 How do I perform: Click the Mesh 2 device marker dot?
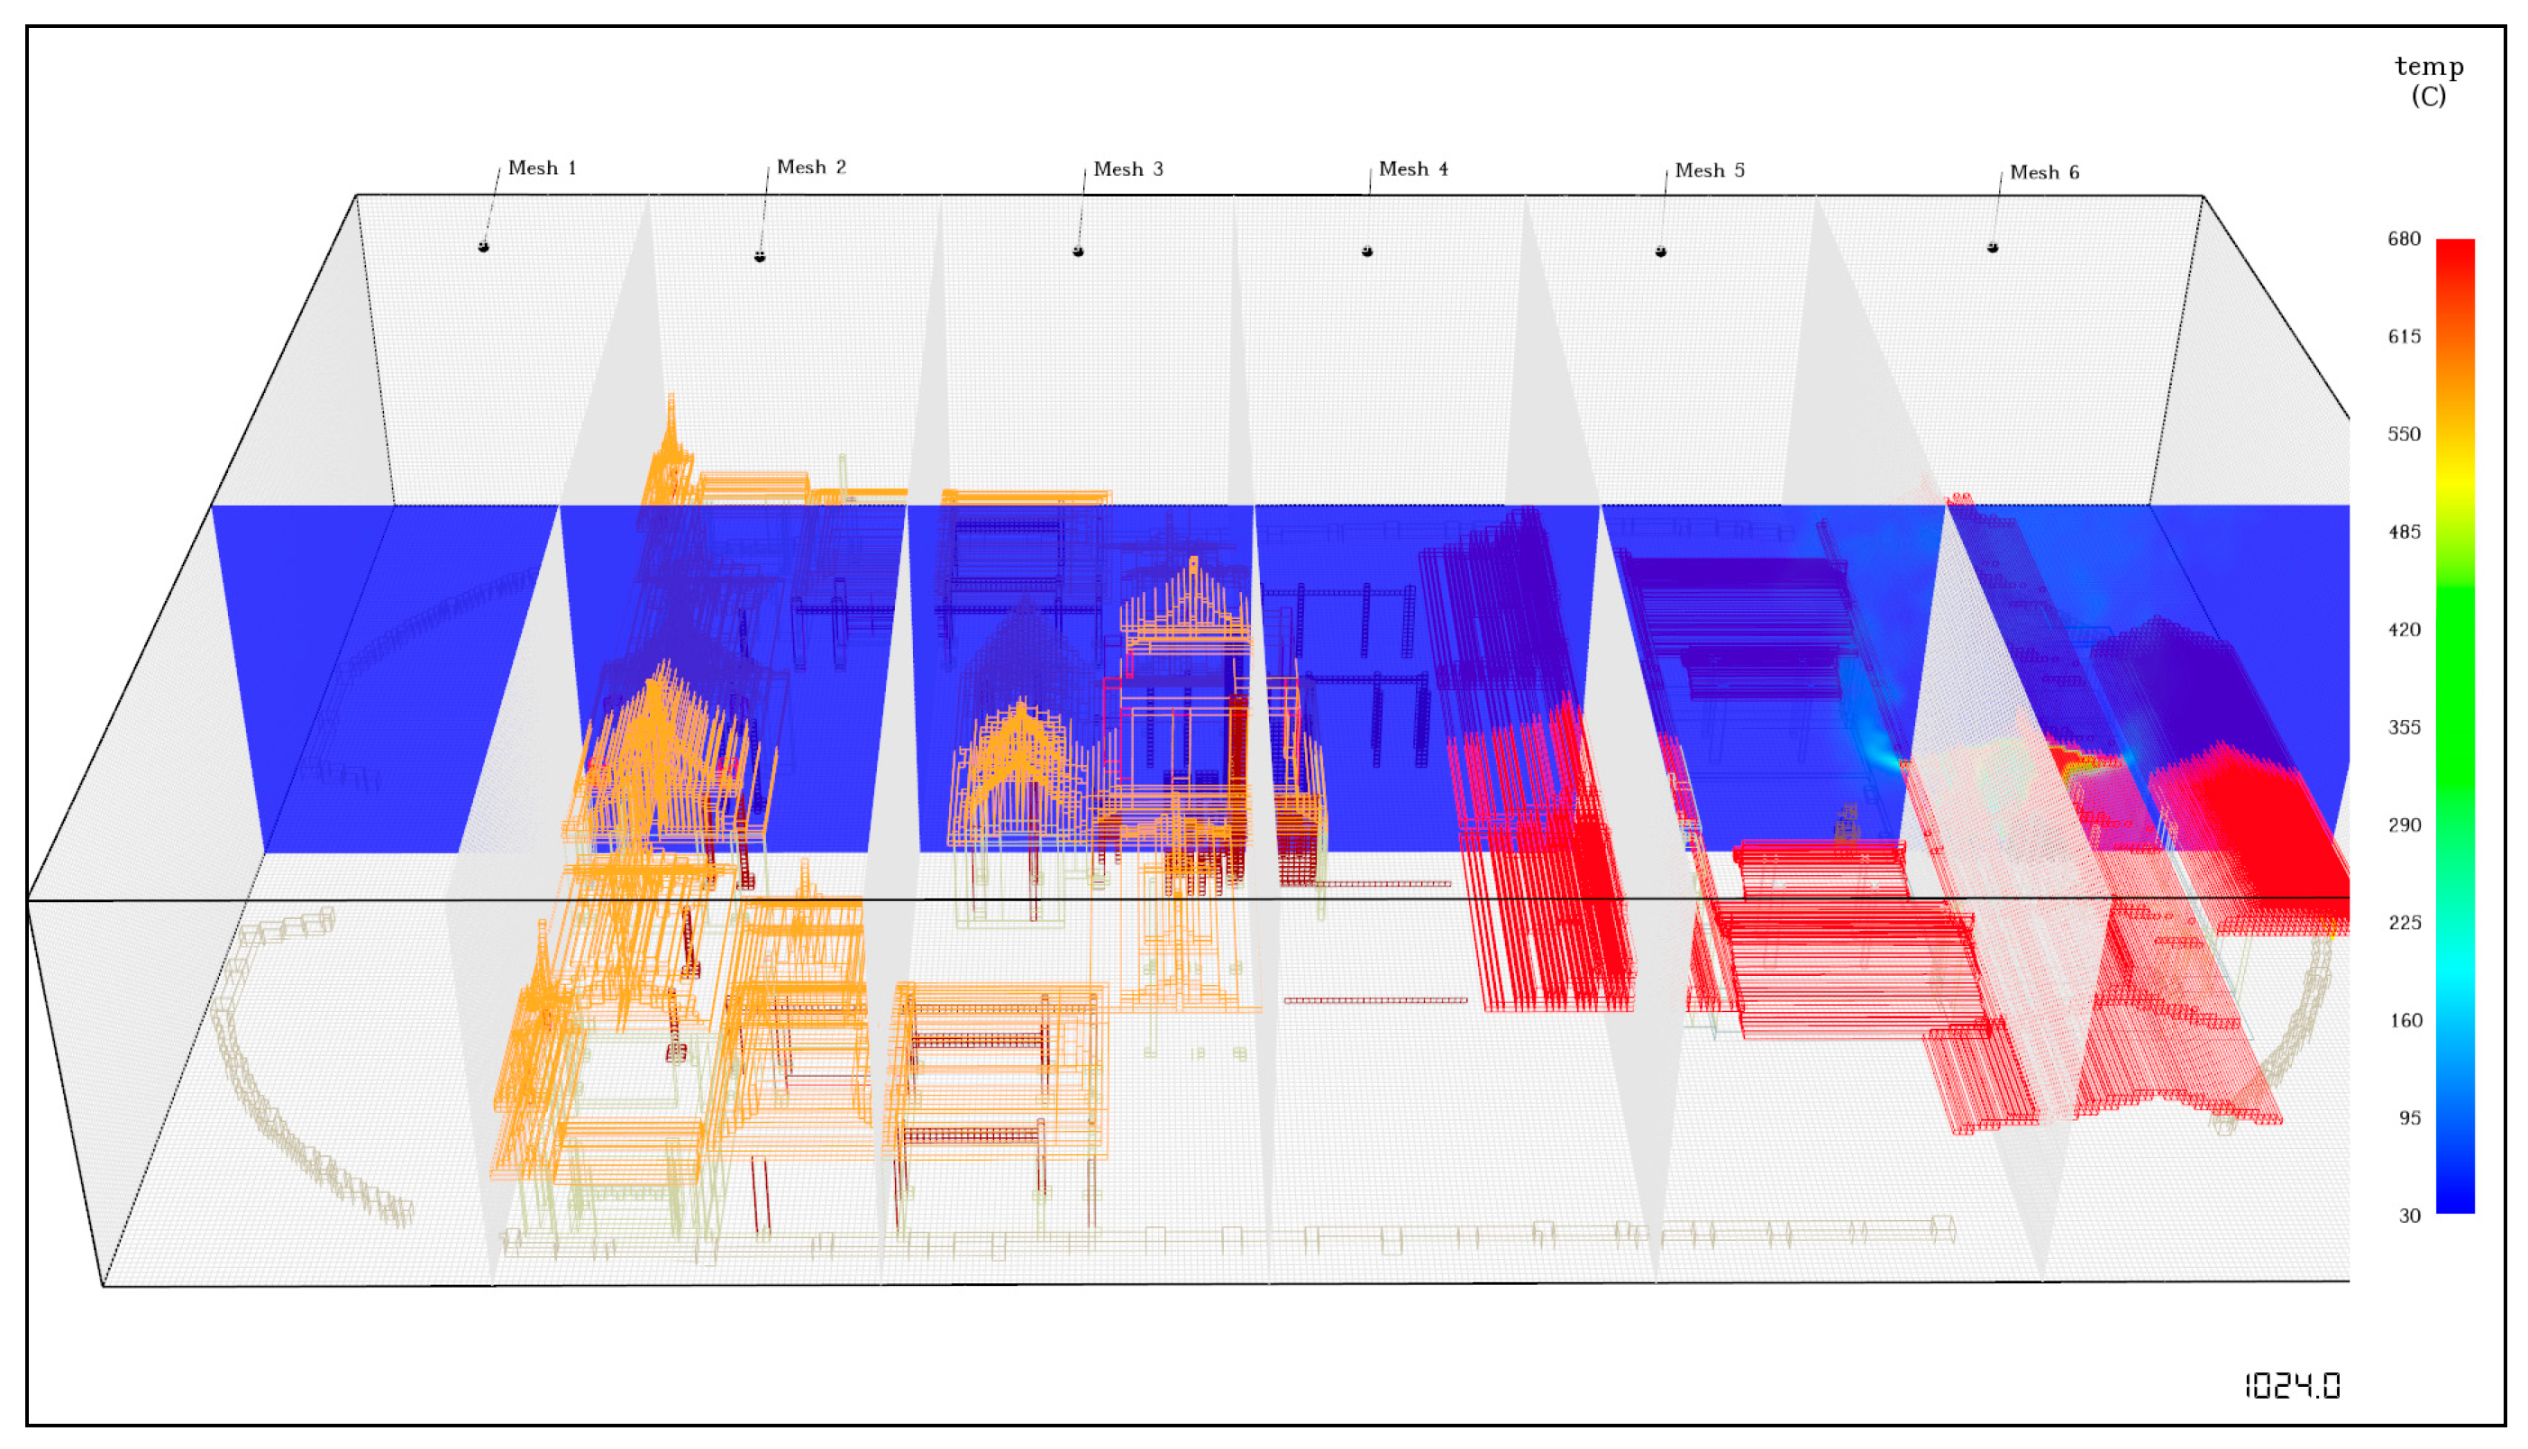click(760, 257)
